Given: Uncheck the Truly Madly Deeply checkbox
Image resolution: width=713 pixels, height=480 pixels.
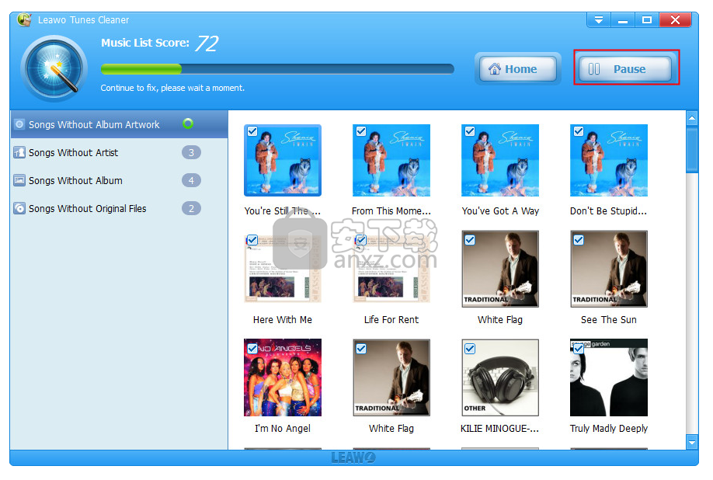Looking at the screenshot, I should point(579,349).
